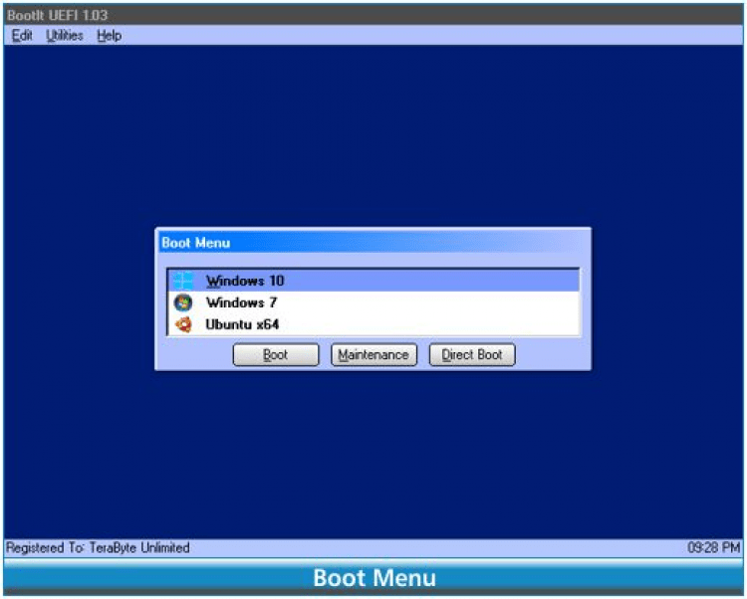Select the Ubuntu x64 boot entry
747x599 pixels.
pyautogui.click(x=373, y=324)
